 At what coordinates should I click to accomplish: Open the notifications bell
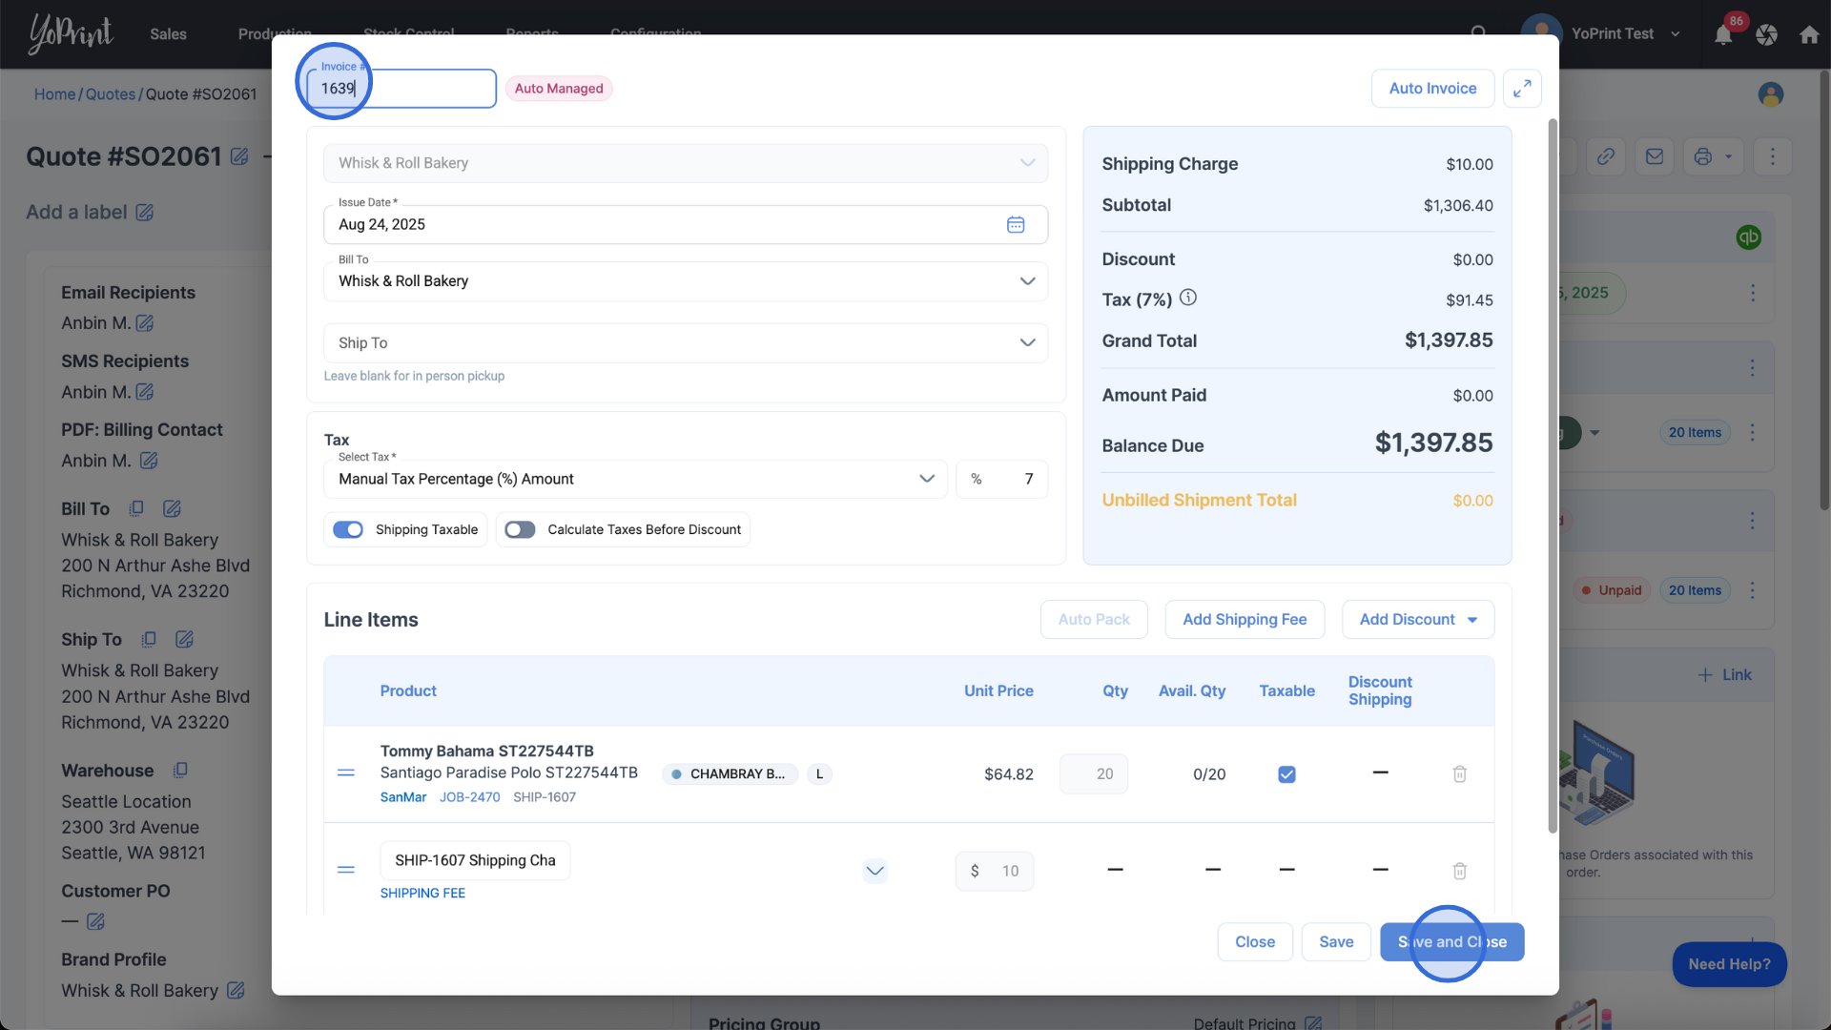pyautogui.click(x=1723, y=35)
